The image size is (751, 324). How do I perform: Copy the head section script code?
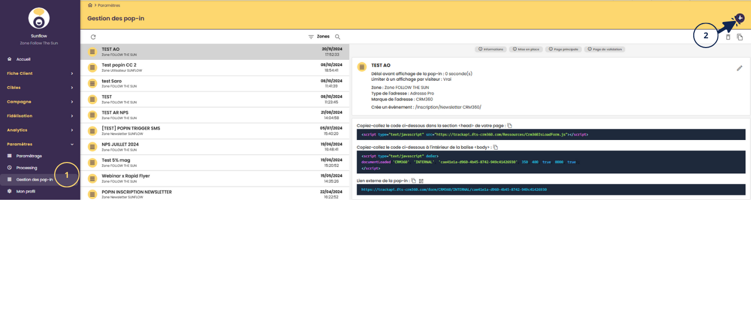(x=509, y=125)
